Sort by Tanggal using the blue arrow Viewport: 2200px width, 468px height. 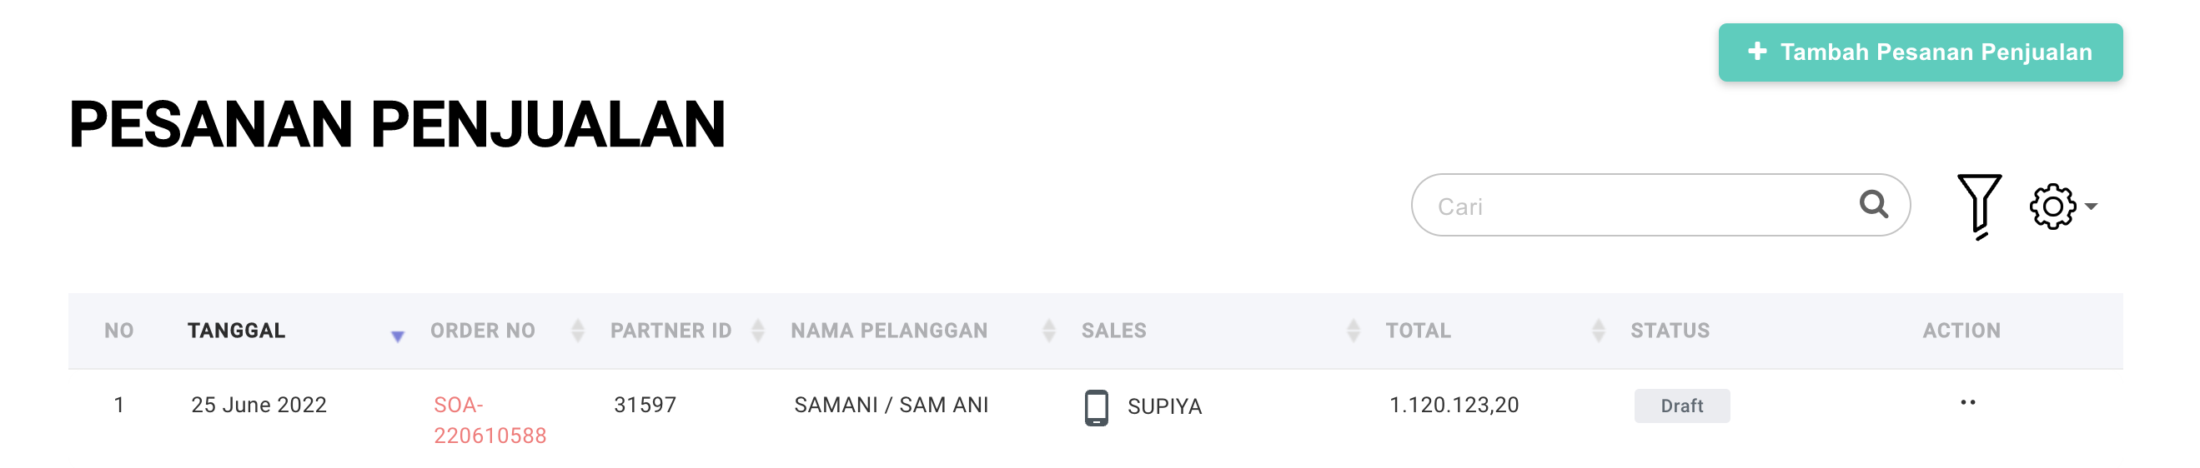click(397, 336)
